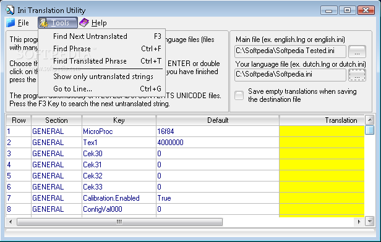Viewport: 381px width, 242px height.
Task: Click the Tools menu gear icon
Action: (x=44, y=23)
